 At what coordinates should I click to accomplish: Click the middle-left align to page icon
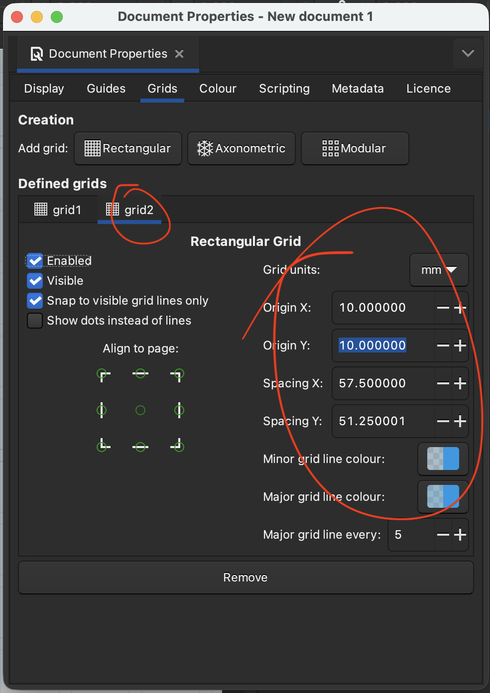[102, 410]
